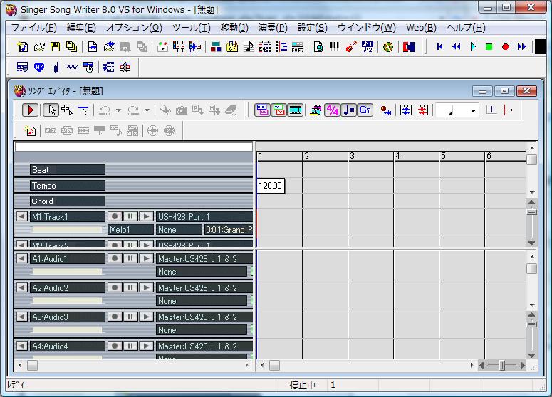The width and height of the screenshot is (552, 397).
Task: Toggle the Song Editor red play-mode button
Action: (31, 110)
